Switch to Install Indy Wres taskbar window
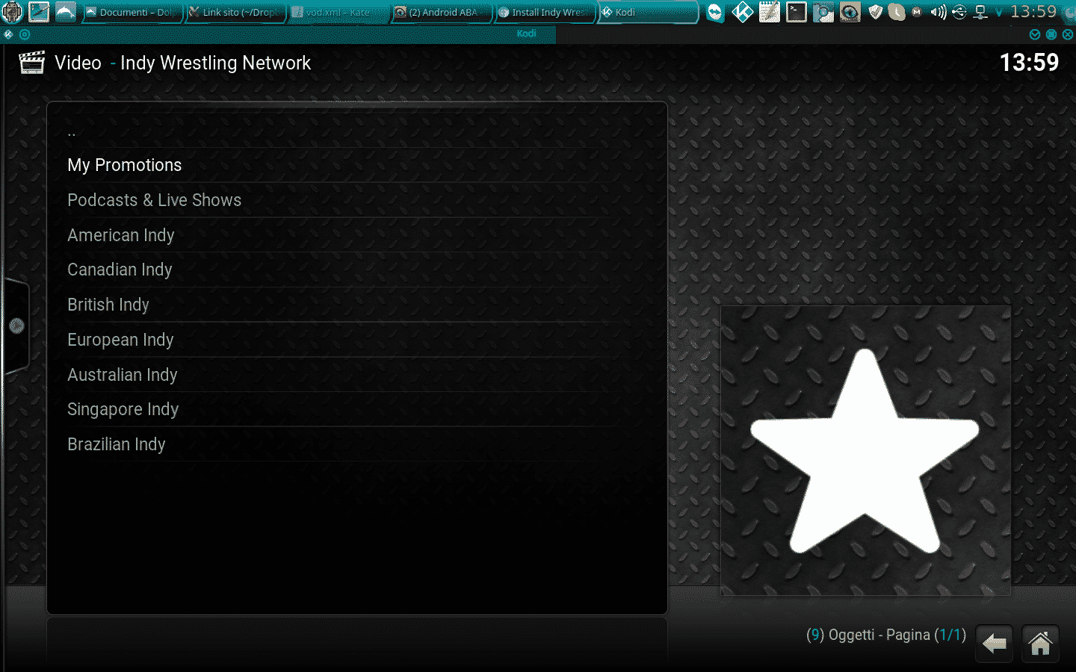The width and height of the screenshot is (1076, 672). 545,12
